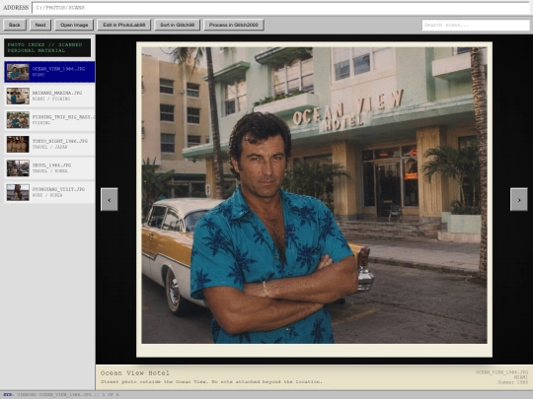This screenshot has width=533, height=399.
Task: Choose Sort in Glitch98
Action: [x=177, y=25]
